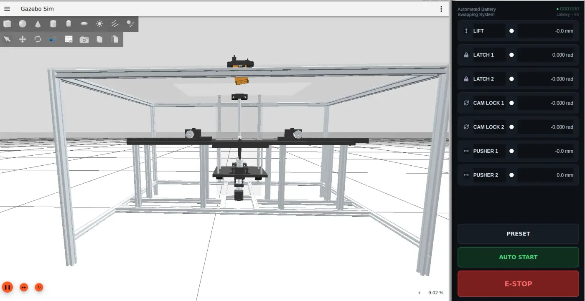The height and width of the screenshot is (301, 585).
Task: Click the vertical arrow icon beside LIFT
Action: pos(466,31)
